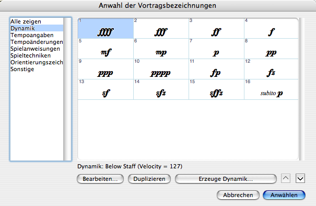Choose the single p piano marking
This screenshot has height=206, width=316.
[216, 49]
